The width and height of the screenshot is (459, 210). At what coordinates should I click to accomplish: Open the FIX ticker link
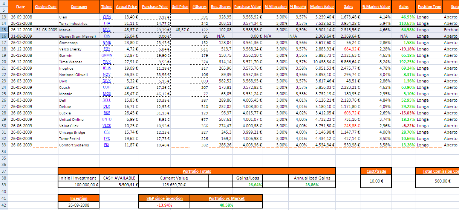pyautogui.click(x=107, y=145)
